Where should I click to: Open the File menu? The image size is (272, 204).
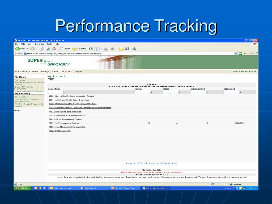point(17,44)
